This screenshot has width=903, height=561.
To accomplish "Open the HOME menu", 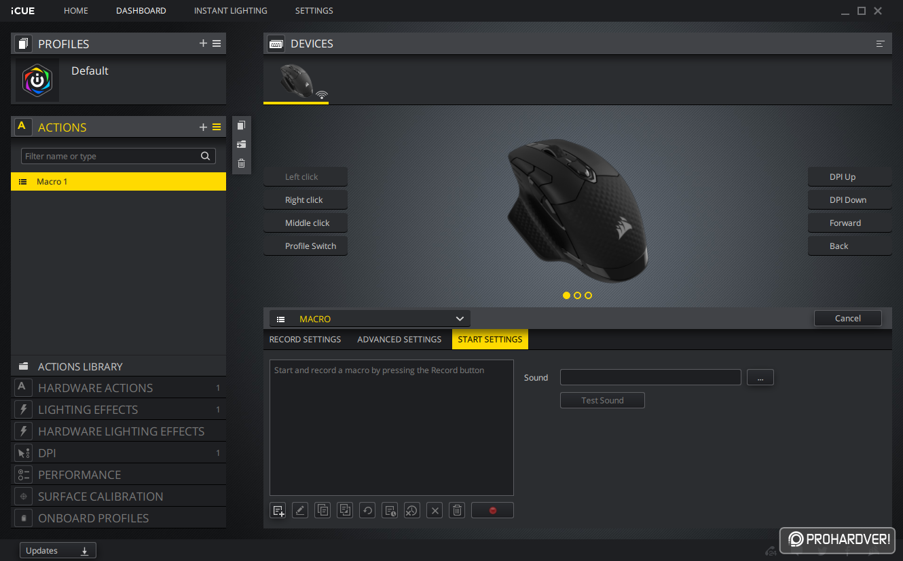I will (76, 11).
